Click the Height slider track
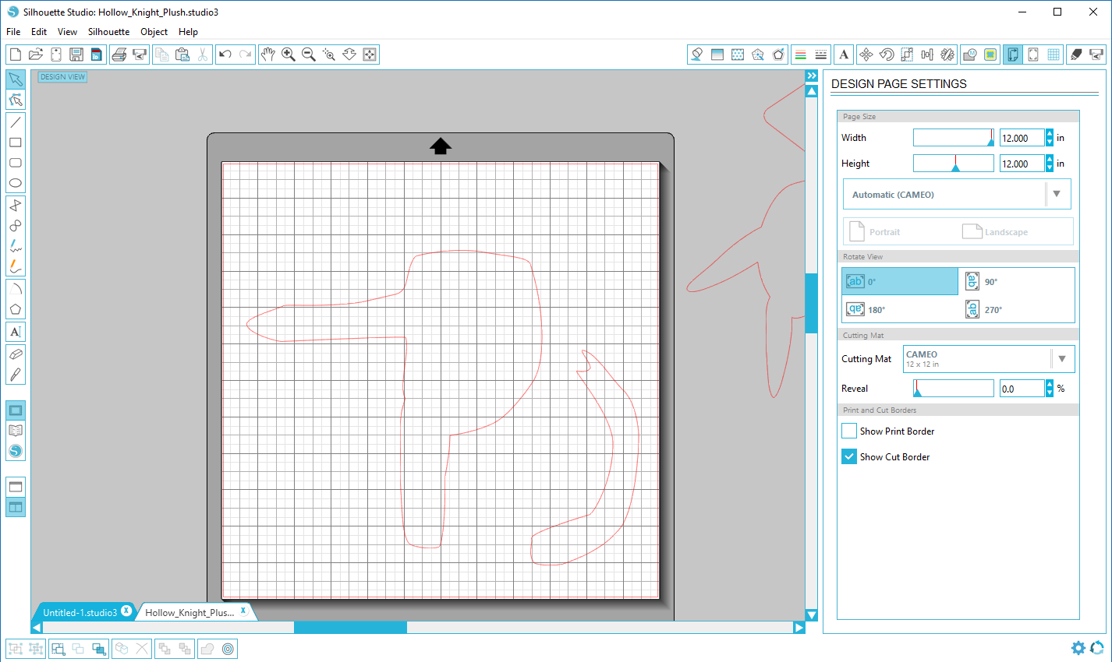This screenshot has height=662, width=1112. [954, 164]
